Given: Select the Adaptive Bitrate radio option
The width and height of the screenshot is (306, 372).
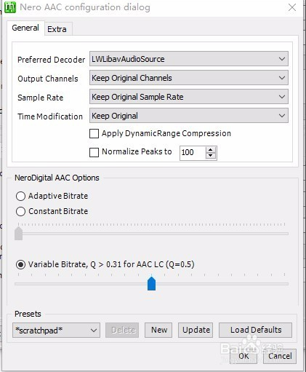Looking at the screenshot, I should click(20, 196).
